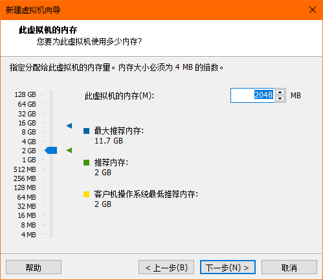The height and width of the screenshot is (280, 323).
Task: Click the 256 MB label on memory scale
Action: (x=25, y=178)
